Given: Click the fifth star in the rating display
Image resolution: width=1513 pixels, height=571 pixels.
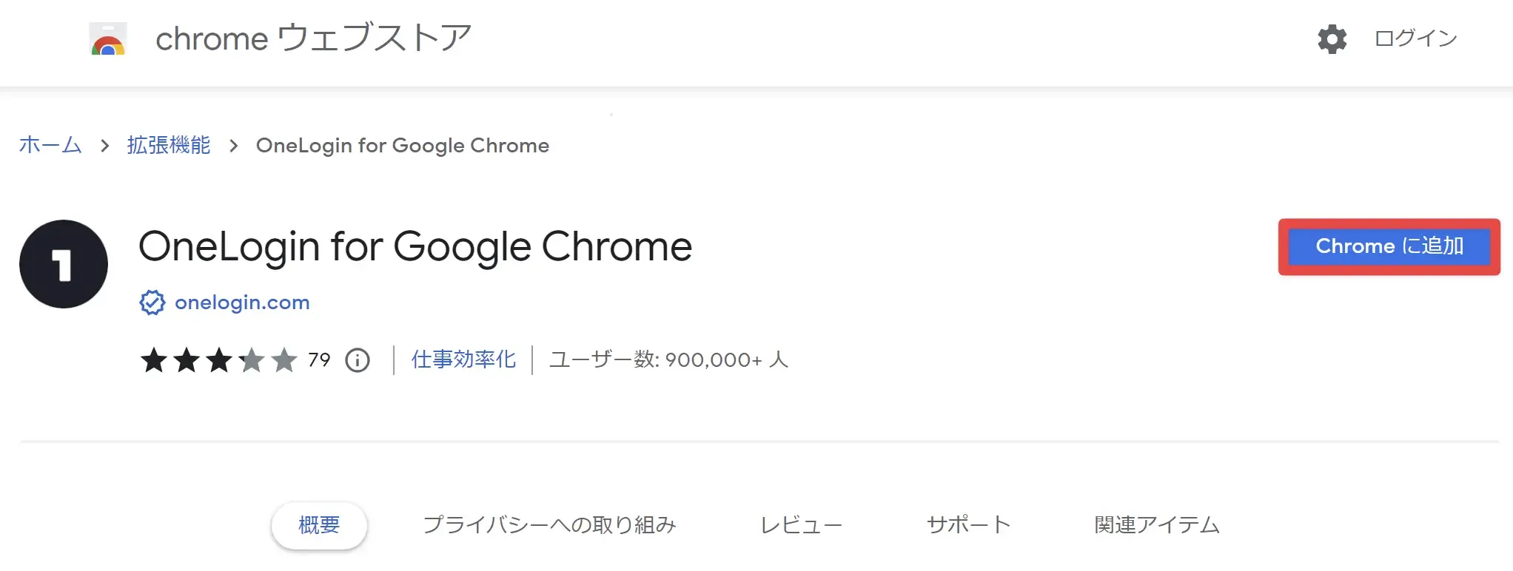Looking at the screenshot, I should pos(285,360).
